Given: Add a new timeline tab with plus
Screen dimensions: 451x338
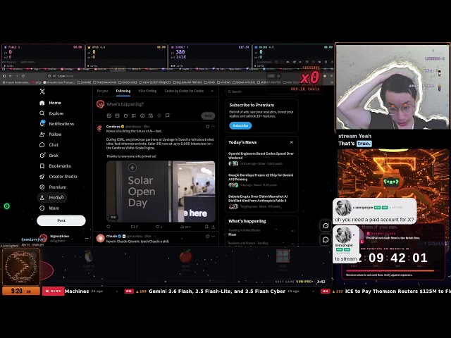Looking at the screenshot, I should point(212,91).
